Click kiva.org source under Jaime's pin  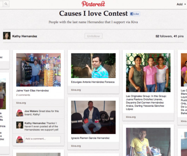21,103
